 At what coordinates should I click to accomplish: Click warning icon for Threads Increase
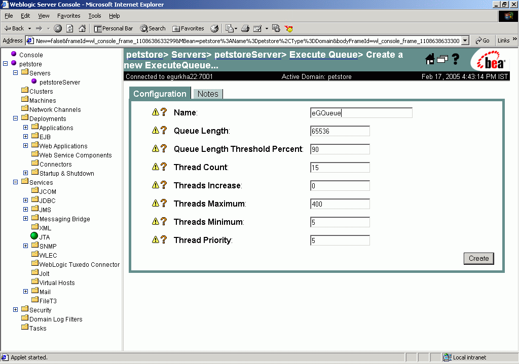(x=156, y=185)
